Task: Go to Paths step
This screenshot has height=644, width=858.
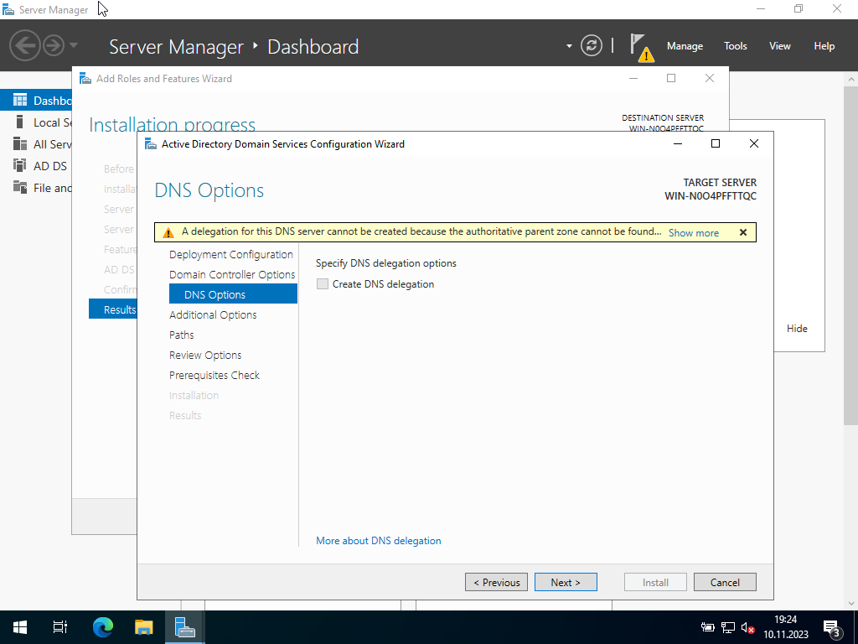Action: pos(182,335)
